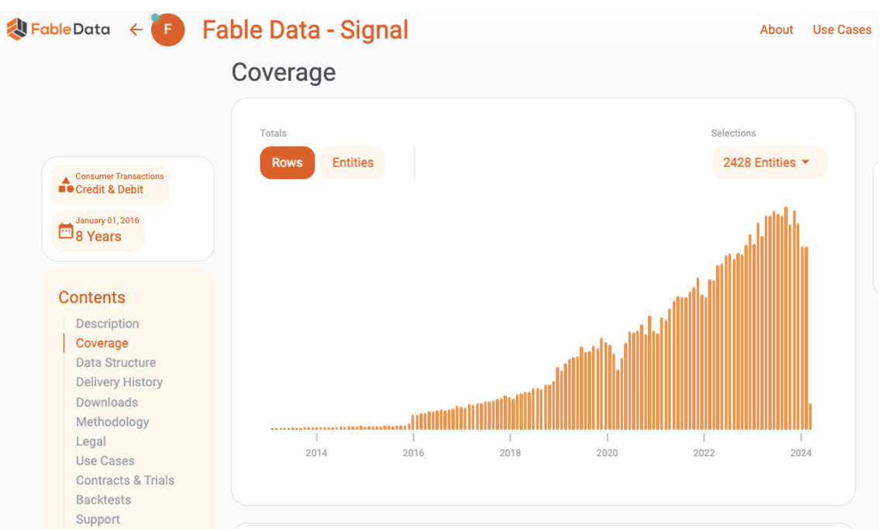The image size is (885, 529).
Task: Click the back arrow icon
Action: [x=136, y=29]
